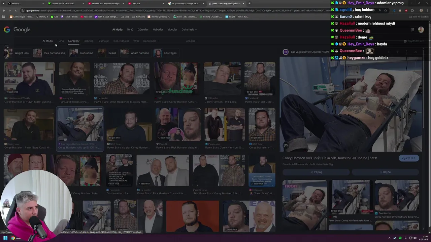The image size is (431, 242).
Task: Open the NBA 3. Lig 8 Kategori bookmark
Action: click(x=106, y=16)
